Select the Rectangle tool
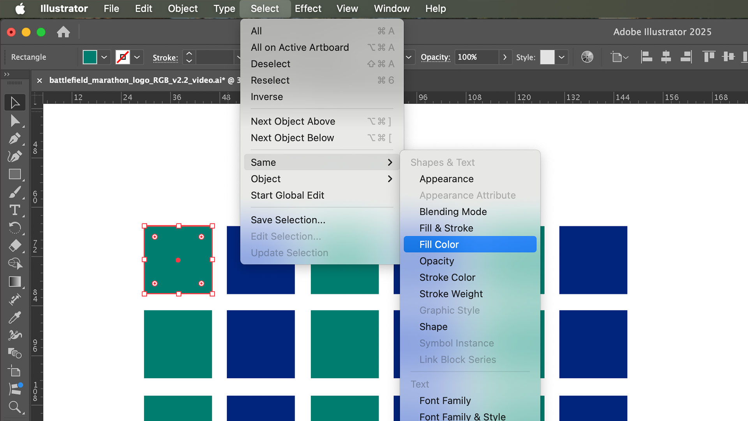 click(x=15, y=174)
